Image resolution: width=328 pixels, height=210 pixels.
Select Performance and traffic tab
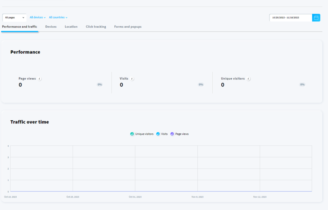pyautogui.click(x=20, y=27)
